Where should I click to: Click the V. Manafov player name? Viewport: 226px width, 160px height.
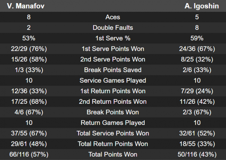point(23,6)
